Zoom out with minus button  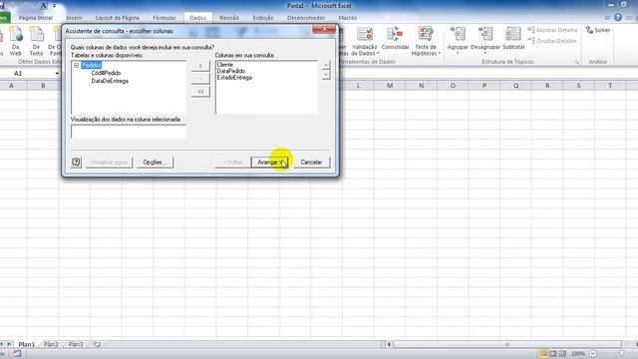point(593,354)
